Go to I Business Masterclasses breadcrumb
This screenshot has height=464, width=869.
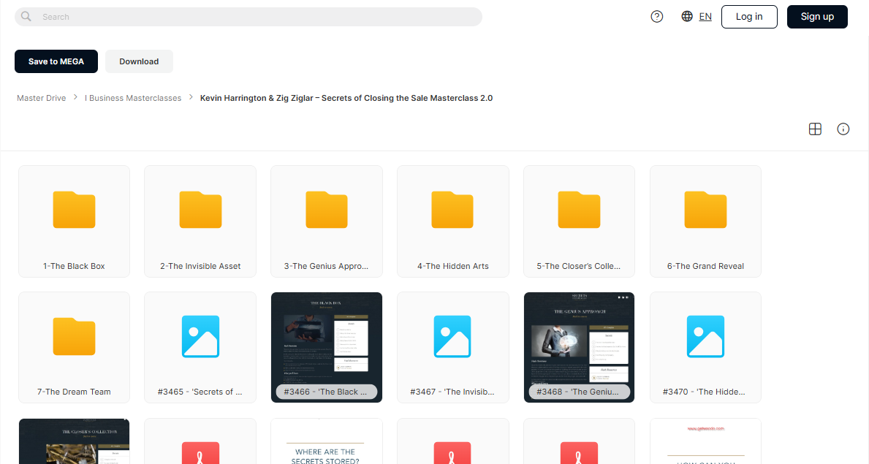tap(133, 98)
